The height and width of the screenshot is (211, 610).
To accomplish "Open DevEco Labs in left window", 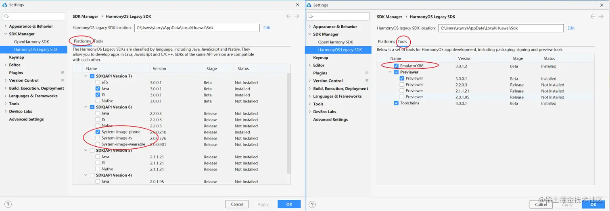I will (21, 111).
